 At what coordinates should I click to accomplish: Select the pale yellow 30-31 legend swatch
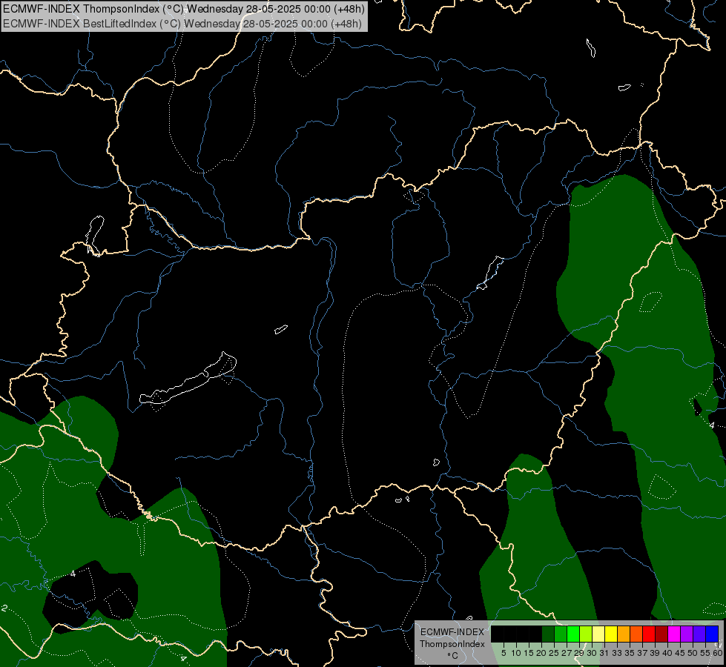pos(598,634)
